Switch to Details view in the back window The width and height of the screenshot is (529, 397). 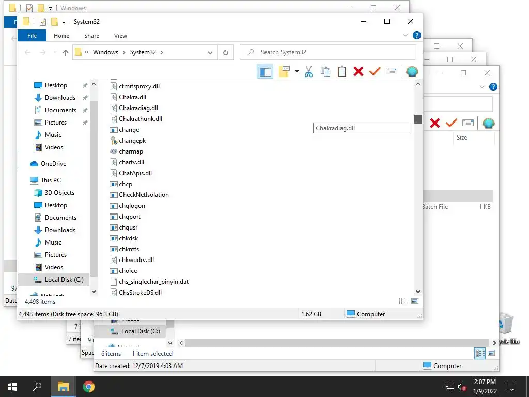(x=480, y=353)
